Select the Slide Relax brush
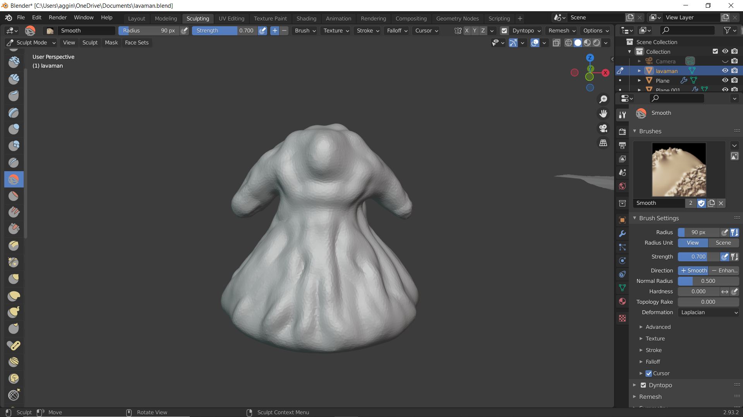 point(14,395)
